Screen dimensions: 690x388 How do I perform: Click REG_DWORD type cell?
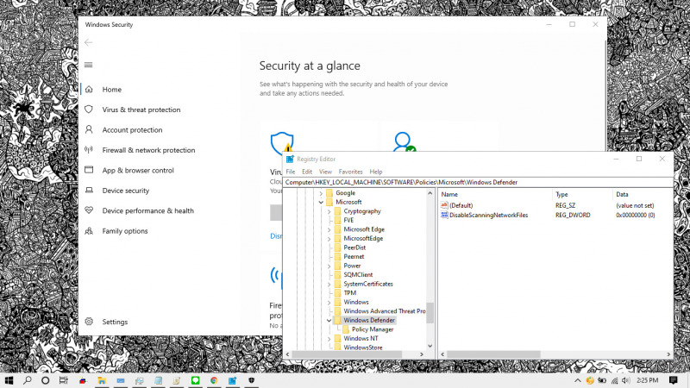pos(573,215)
